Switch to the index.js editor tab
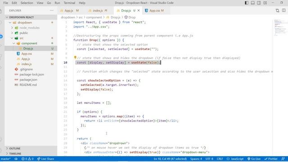 click(x=98, y=10)
